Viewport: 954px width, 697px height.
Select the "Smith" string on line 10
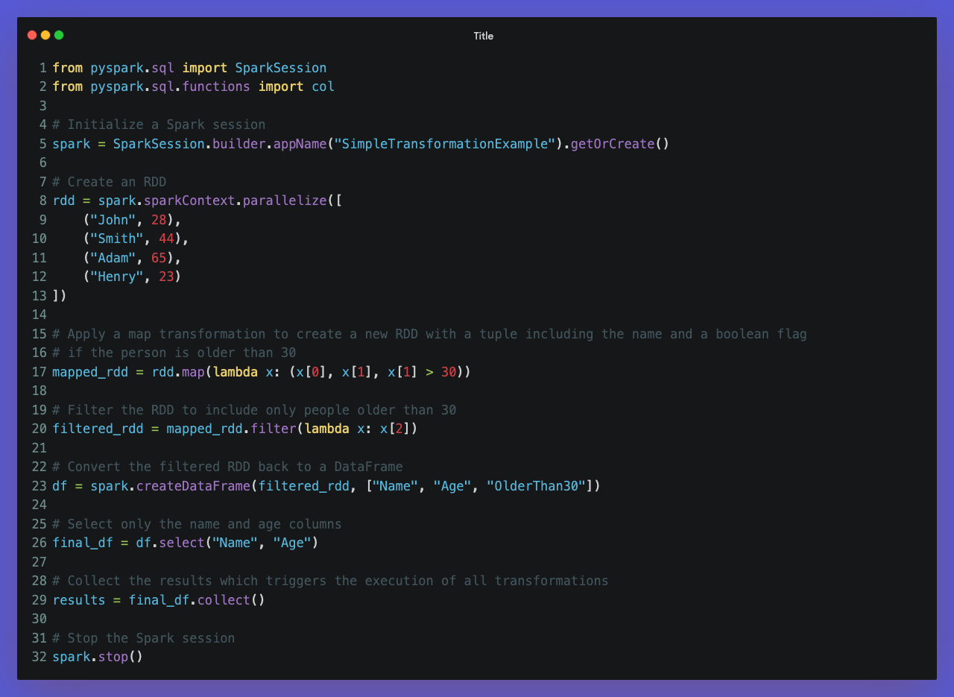(117, 239)
